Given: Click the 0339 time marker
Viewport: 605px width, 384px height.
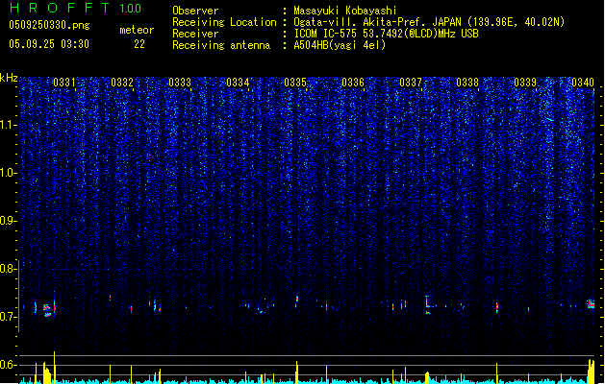Looking at the screenshot, I should tap(525, 83).
